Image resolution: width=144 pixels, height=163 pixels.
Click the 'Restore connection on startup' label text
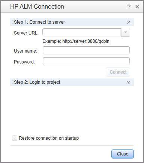point(49,138)
